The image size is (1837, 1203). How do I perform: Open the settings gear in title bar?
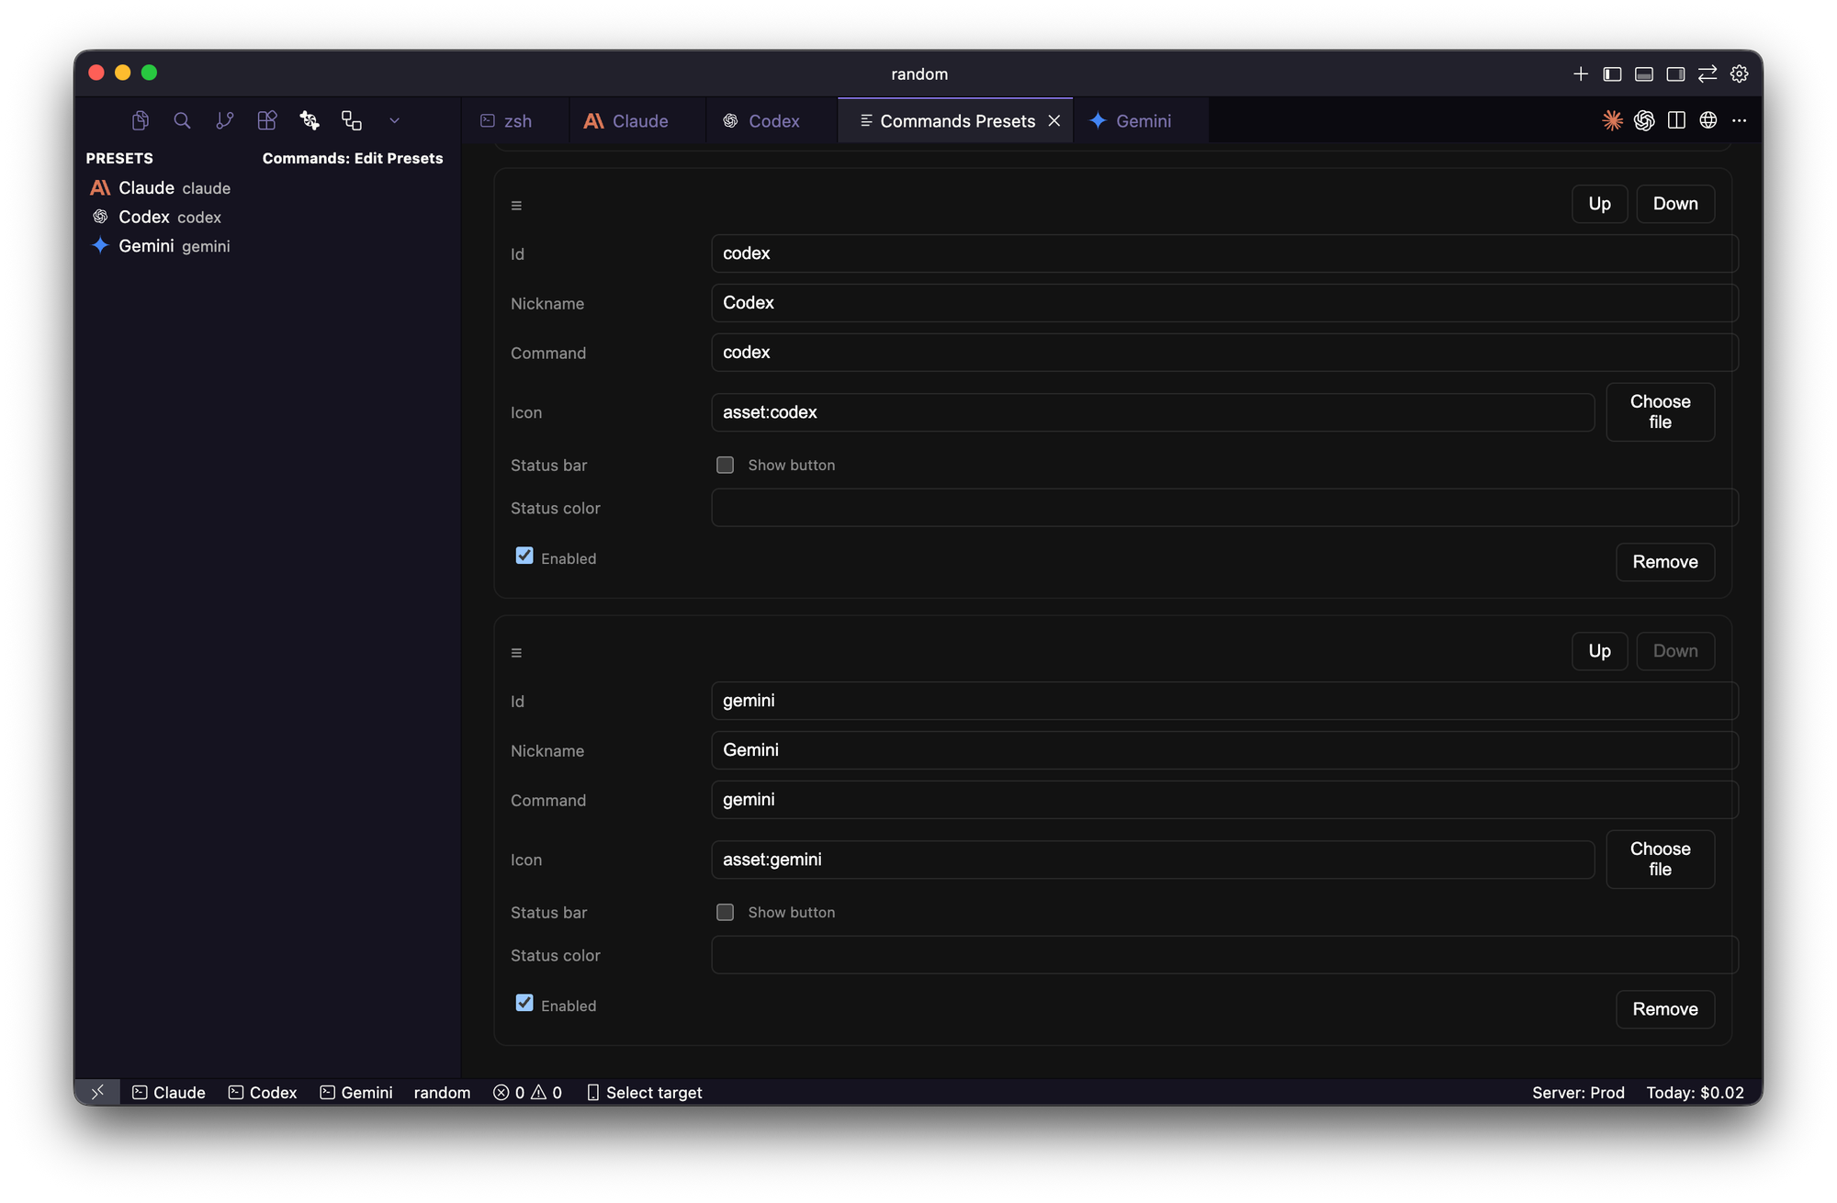(1739, 73)
